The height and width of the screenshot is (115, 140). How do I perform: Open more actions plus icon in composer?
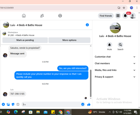click(3, 104)
